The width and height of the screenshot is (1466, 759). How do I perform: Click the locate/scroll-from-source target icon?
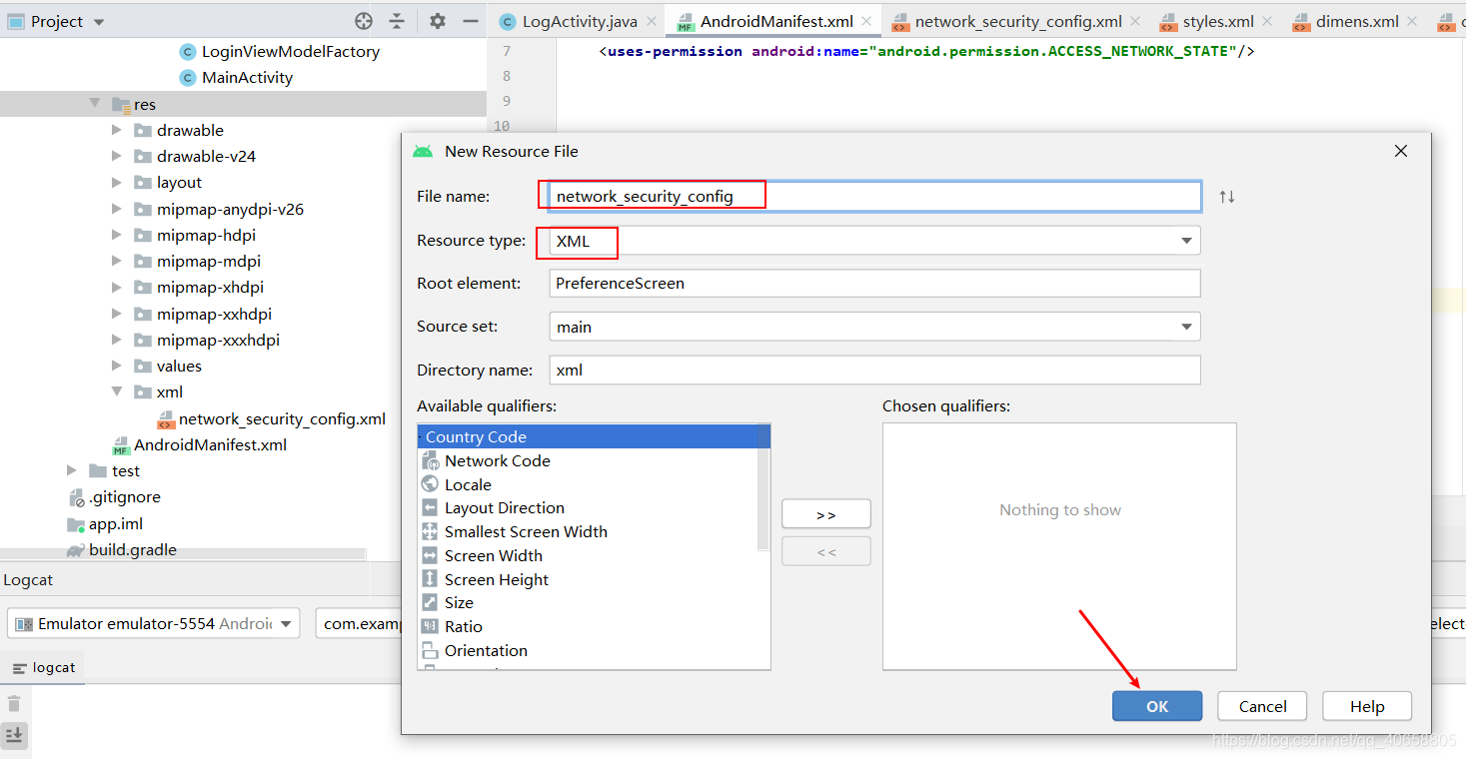364,21
